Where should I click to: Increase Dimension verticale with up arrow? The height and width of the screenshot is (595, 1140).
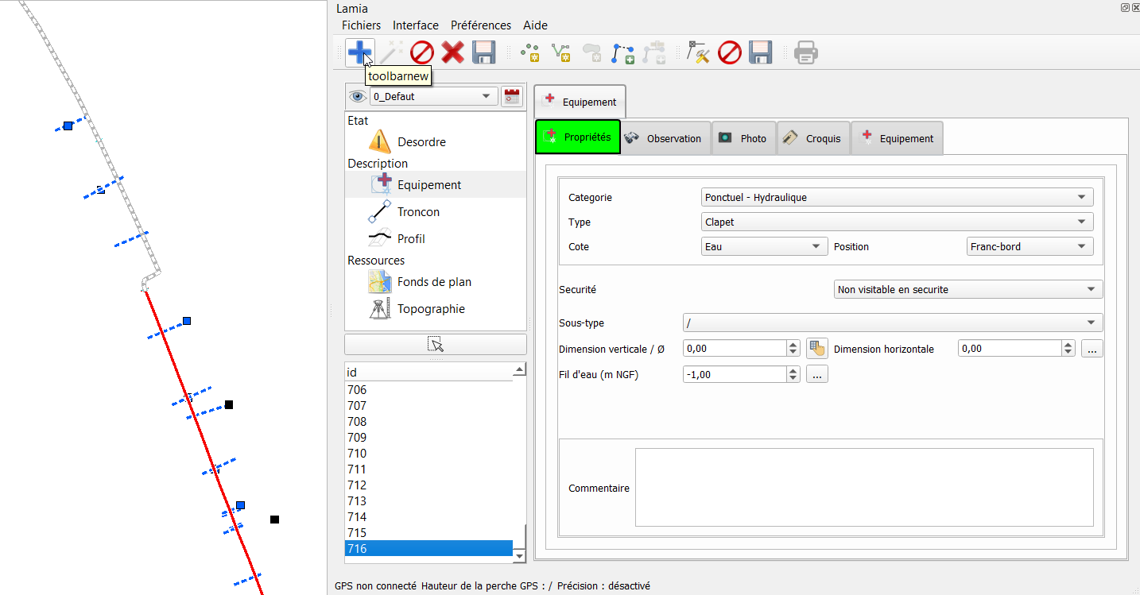[x=793, y=344]
